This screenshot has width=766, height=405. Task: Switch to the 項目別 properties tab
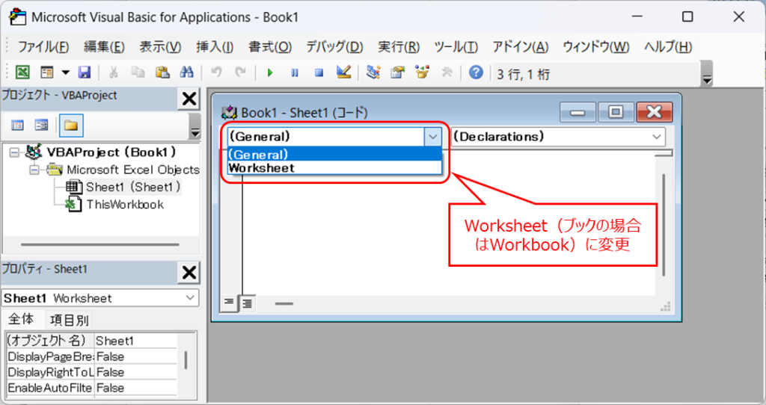pos(69,320)
